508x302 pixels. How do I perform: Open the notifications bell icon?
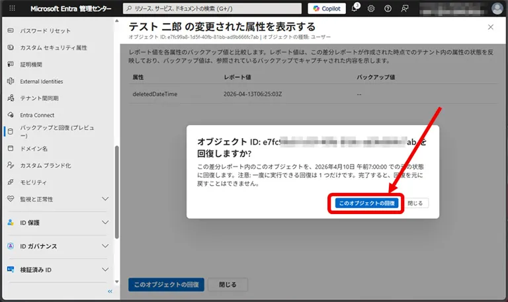[x=355, y=8]
